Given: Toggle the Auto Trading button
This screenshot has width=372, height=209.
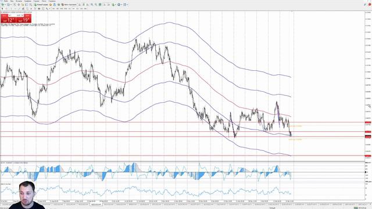Looking at the screenshot, I should [x=69, y=5].
